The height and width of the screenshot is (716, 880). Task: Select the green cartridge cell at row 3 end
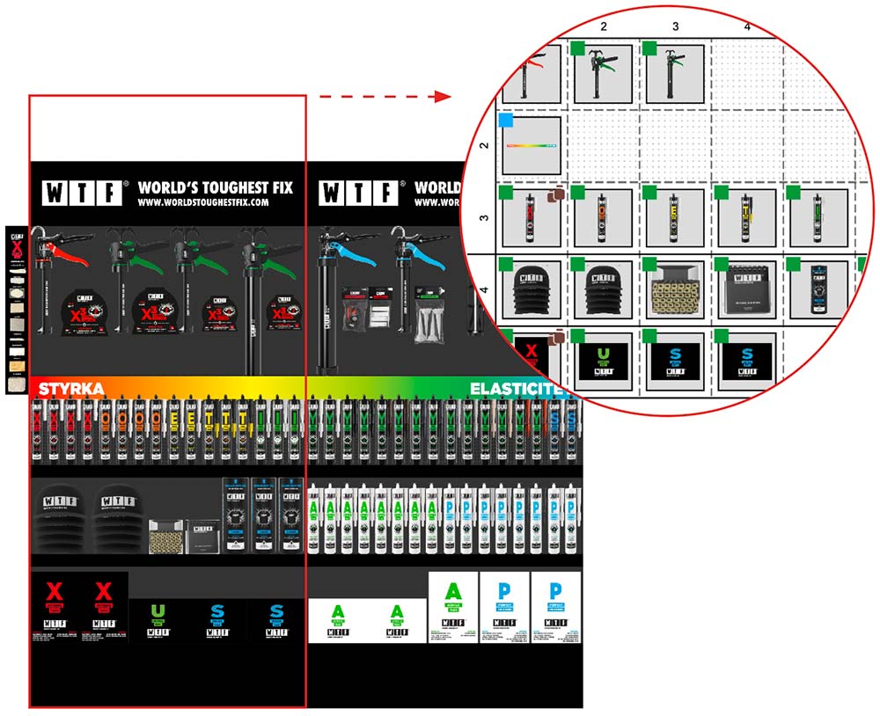(818, 218)
